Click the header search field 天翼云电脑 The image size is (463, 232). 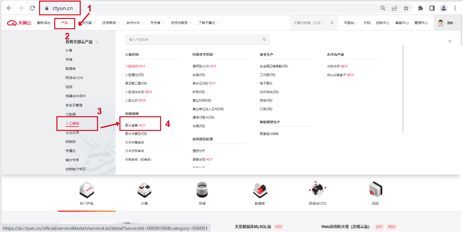pos(314,23)
